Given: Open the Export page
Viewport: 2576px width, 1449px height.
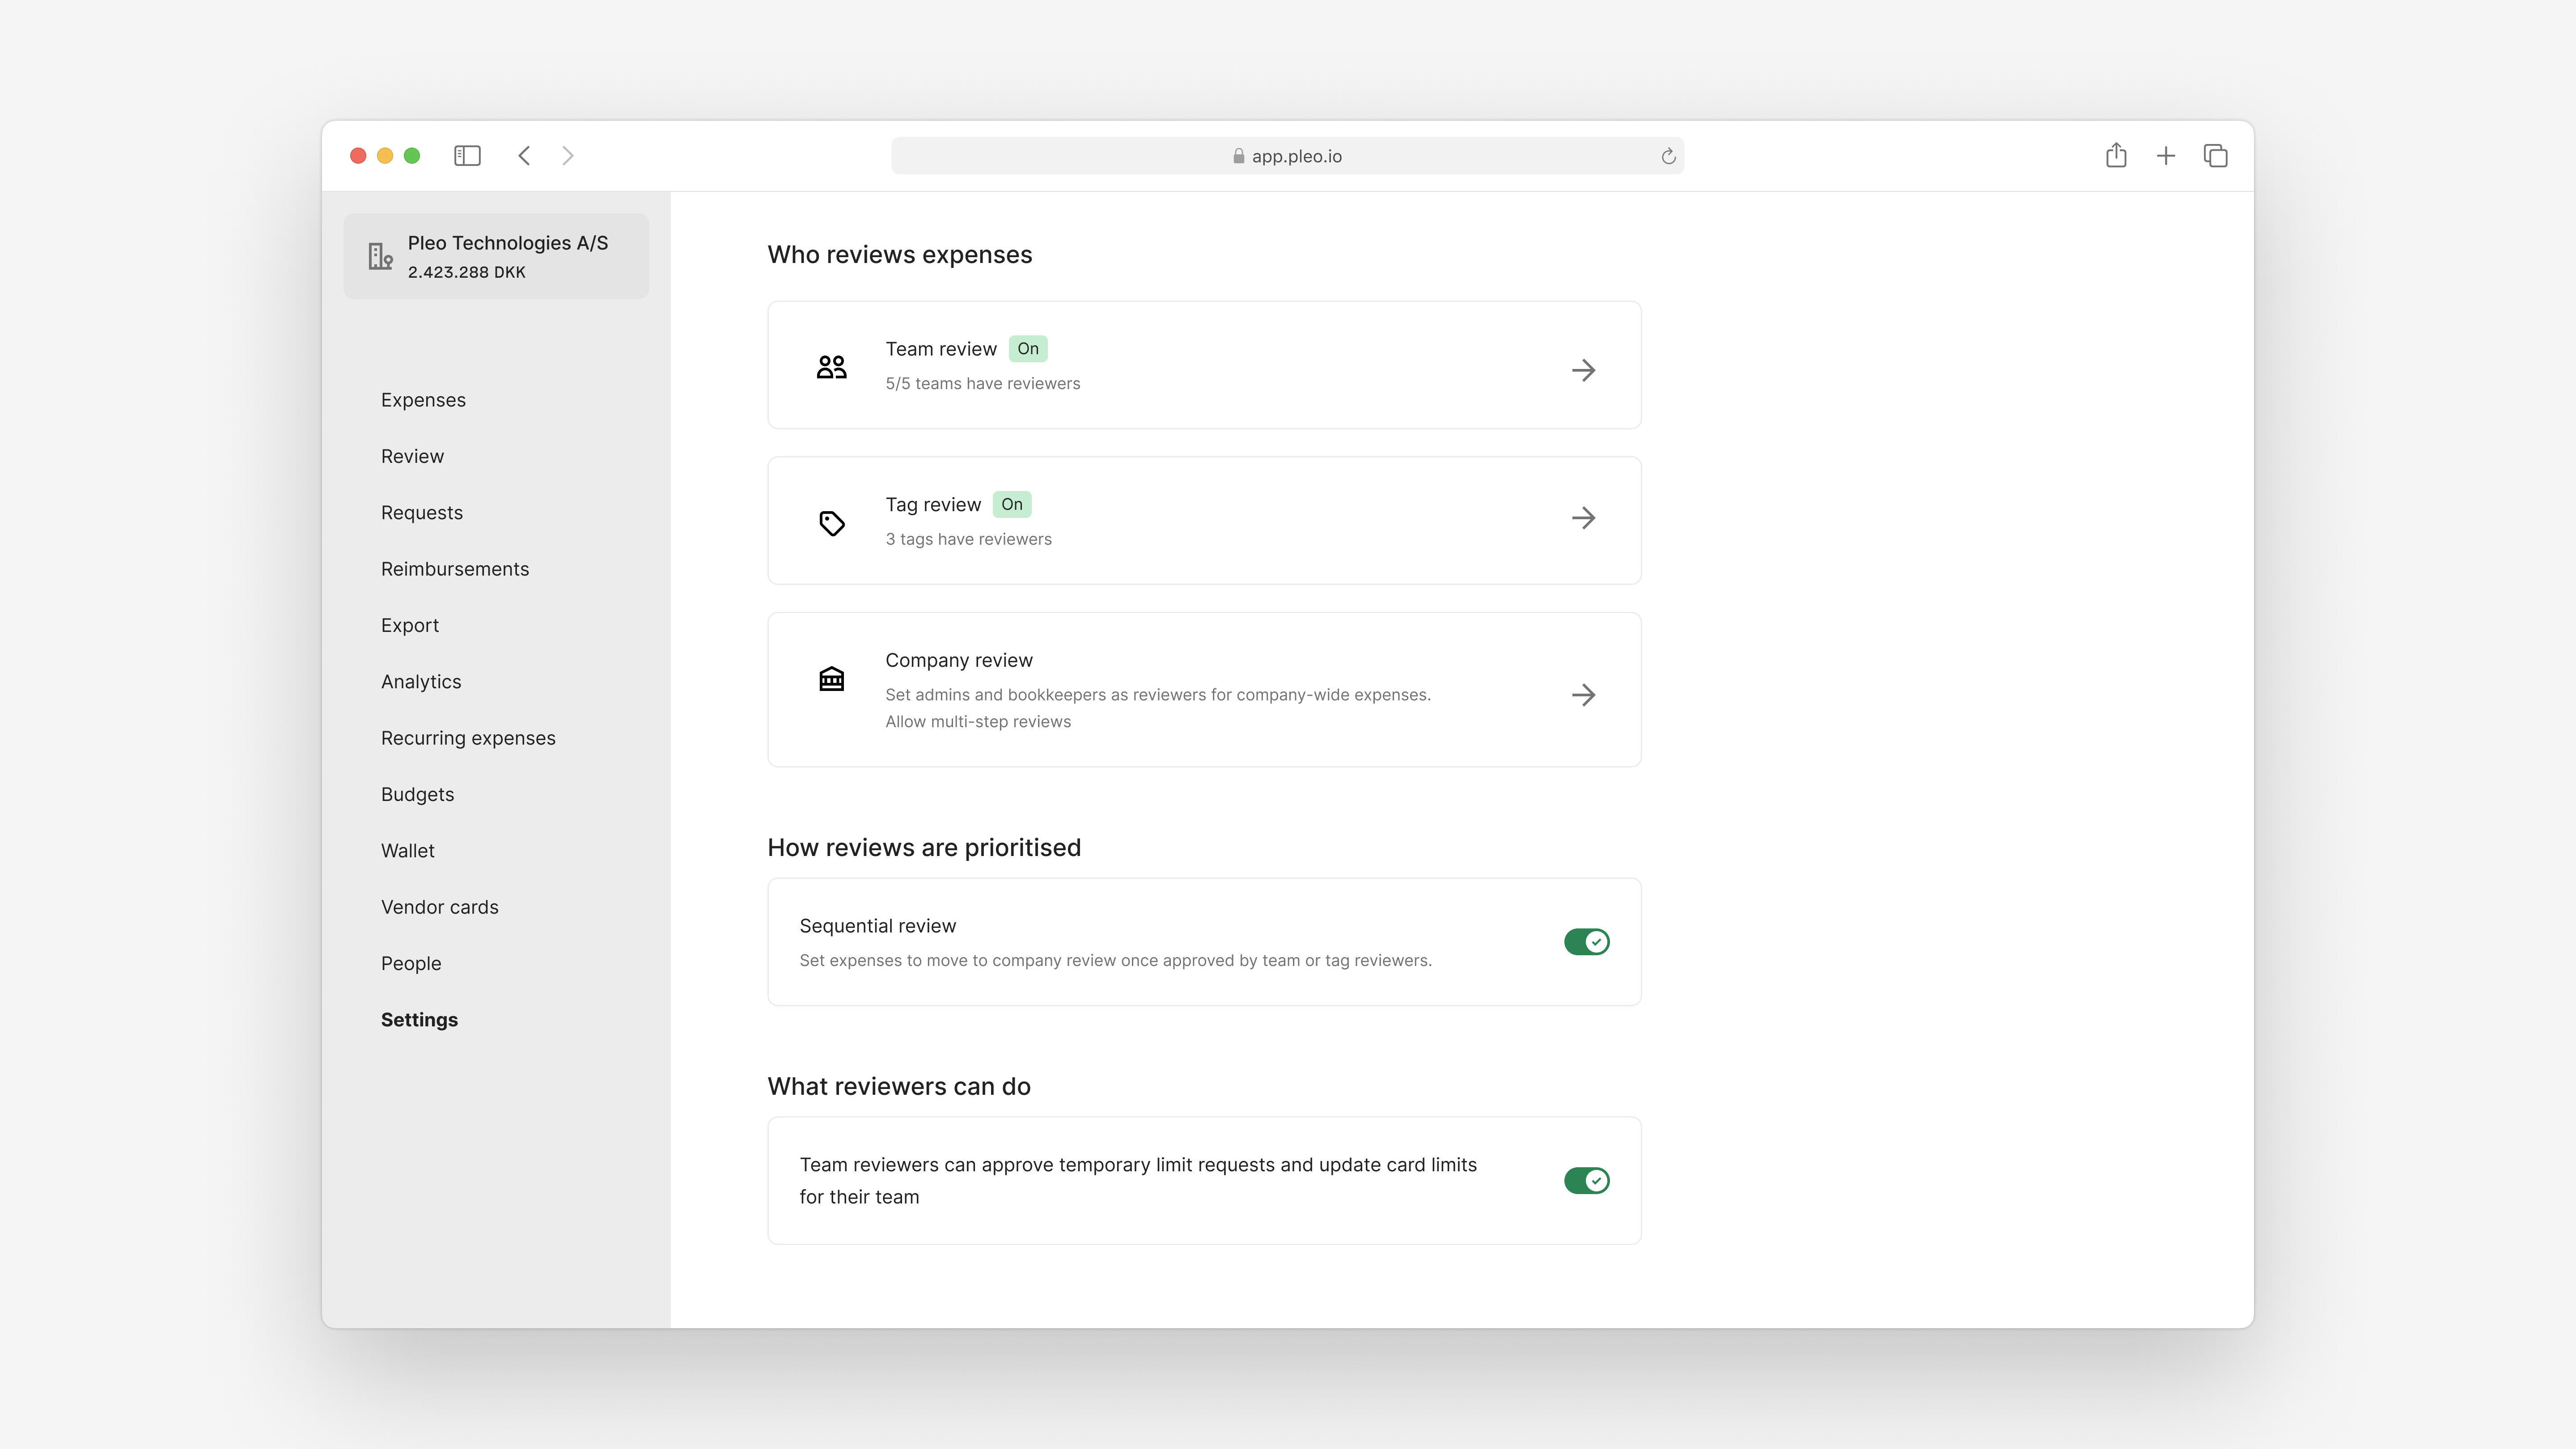Looking at the screenshot, I should (x=410, y=625).
